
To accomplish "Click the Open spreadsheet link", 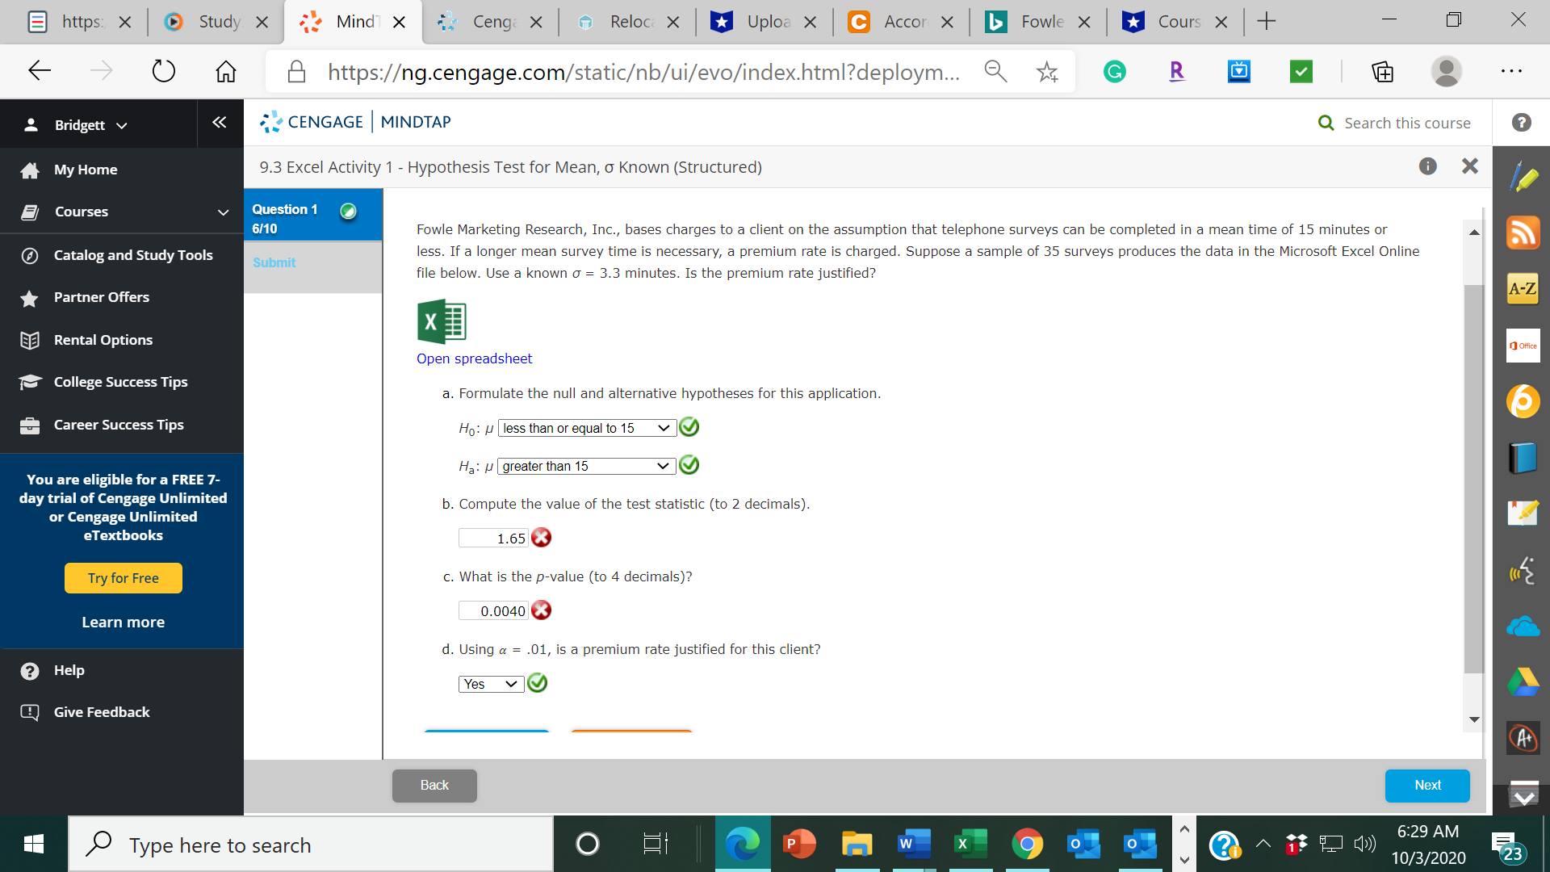I will 474,358.
